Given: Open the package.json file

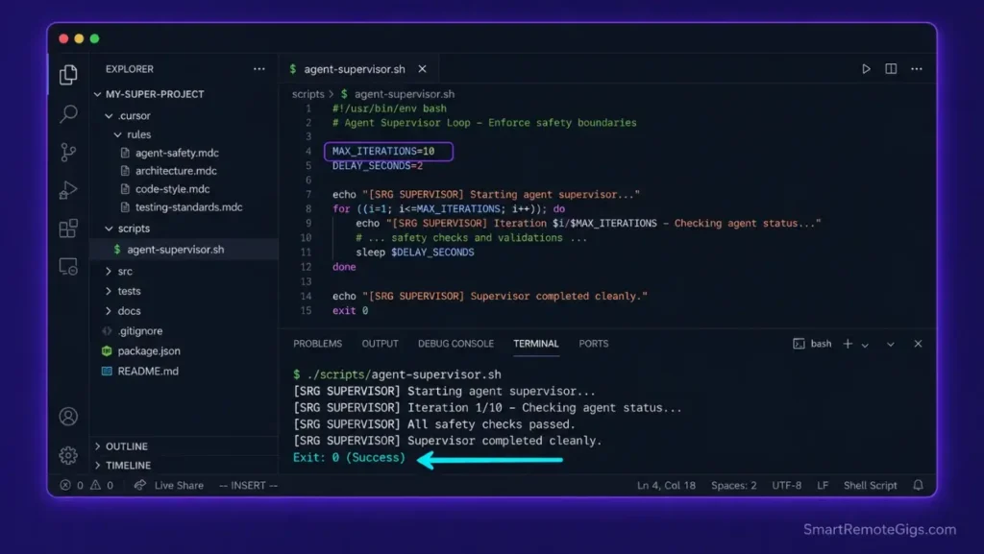Looking at the screenshot, I should tap(149, 351).
